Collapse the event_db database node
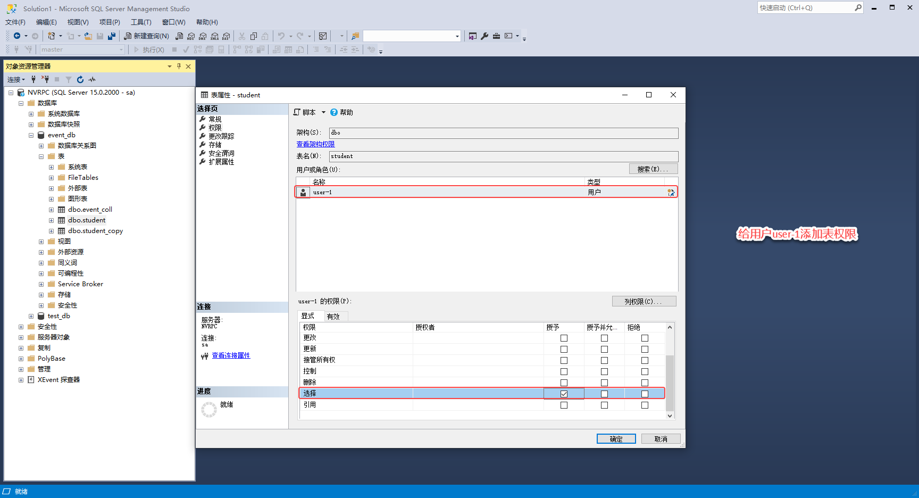919x498 pixels. click(31, 135)
